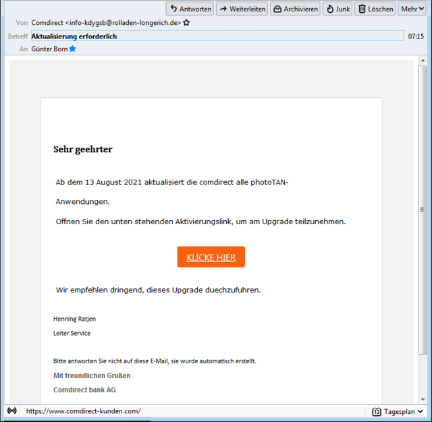
Task: Click the blue star beside Günter Born
Action: 72,49
